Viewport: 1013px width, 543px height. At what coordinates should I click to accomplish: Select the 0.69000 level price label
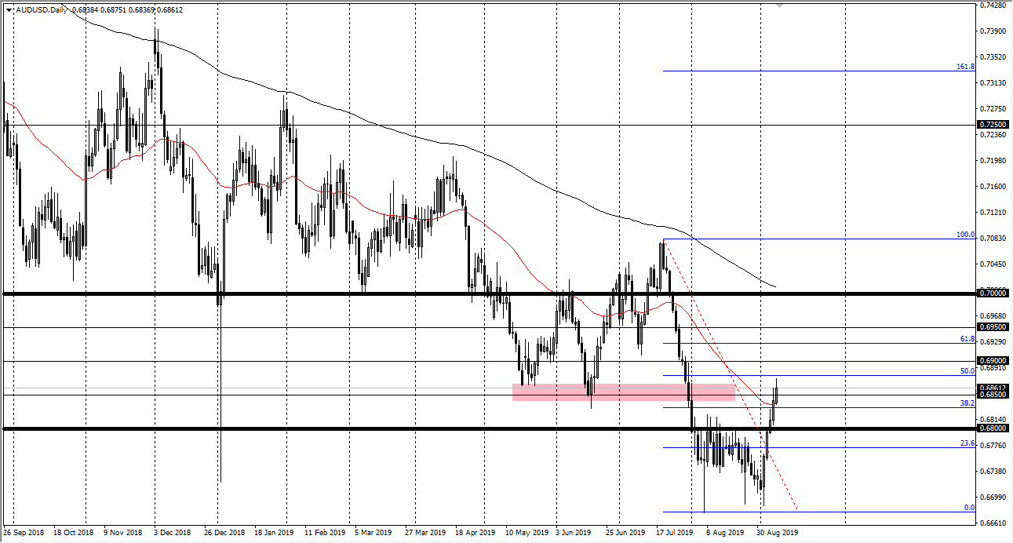(x=992, y=361)
